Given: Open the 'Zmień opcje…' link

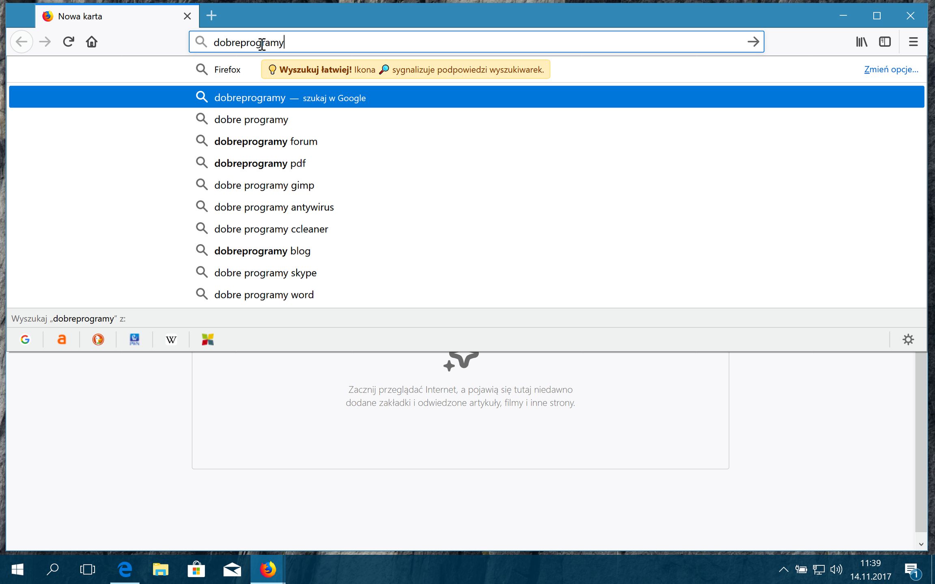Looking at the screenshot, I should point(891,69).
